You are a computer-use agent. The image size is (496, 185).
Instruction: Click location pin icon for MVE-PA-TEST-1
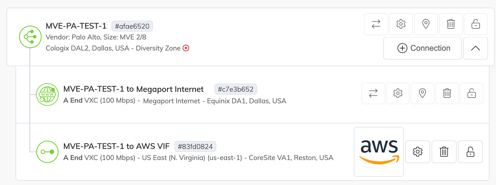[426, 24]
